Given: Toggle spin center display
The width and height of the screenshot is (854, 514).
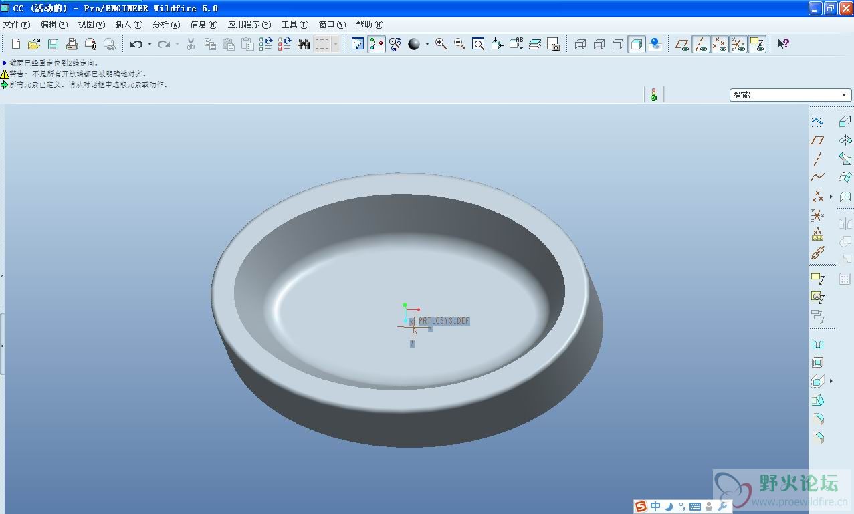Looking at the screenshot, I should 377,44.
